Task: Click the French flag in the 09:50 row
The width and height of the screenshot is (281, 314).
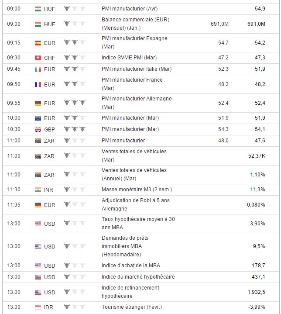Action: (38, 84)
